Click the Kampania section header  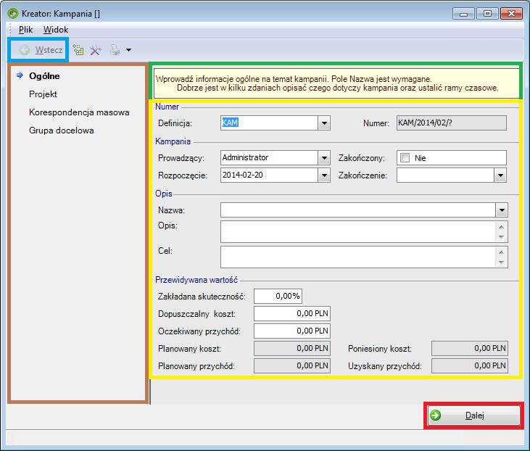[173, 141]
